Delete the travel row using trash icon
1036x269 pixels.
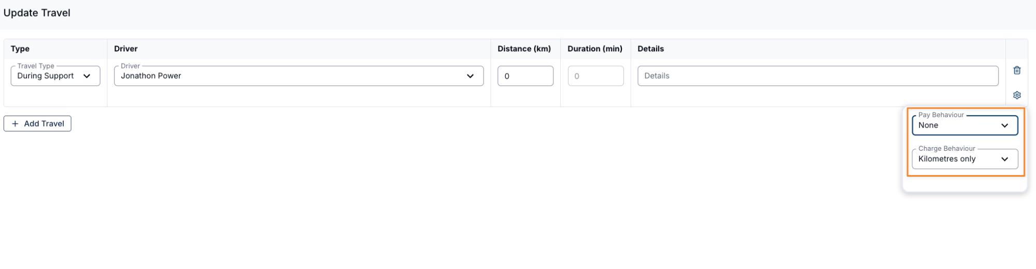(1017, 70)
